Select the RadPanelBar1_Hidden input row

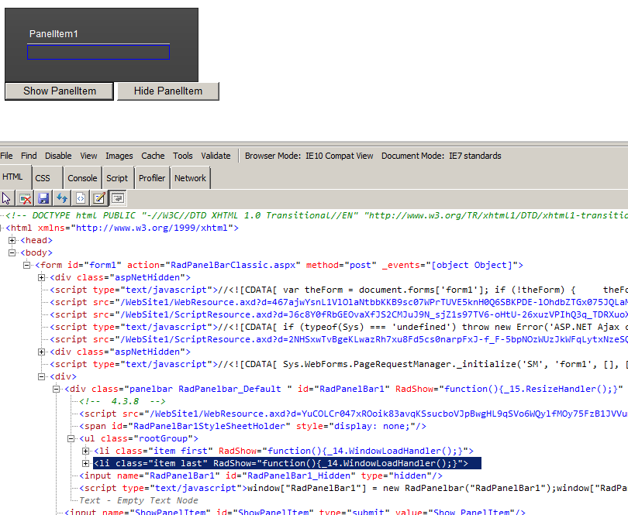click(261, 476)
